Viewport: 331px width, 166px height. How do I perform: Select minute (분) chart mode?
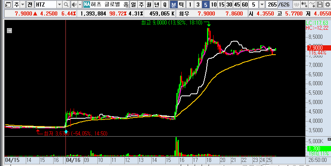pyautogui.click(x=173, y=4)
